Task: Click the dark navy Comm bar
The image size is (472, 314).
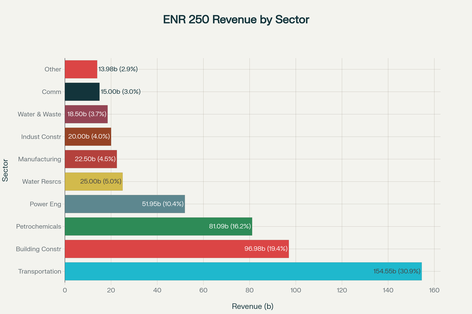Action: [x=82, y=92]
